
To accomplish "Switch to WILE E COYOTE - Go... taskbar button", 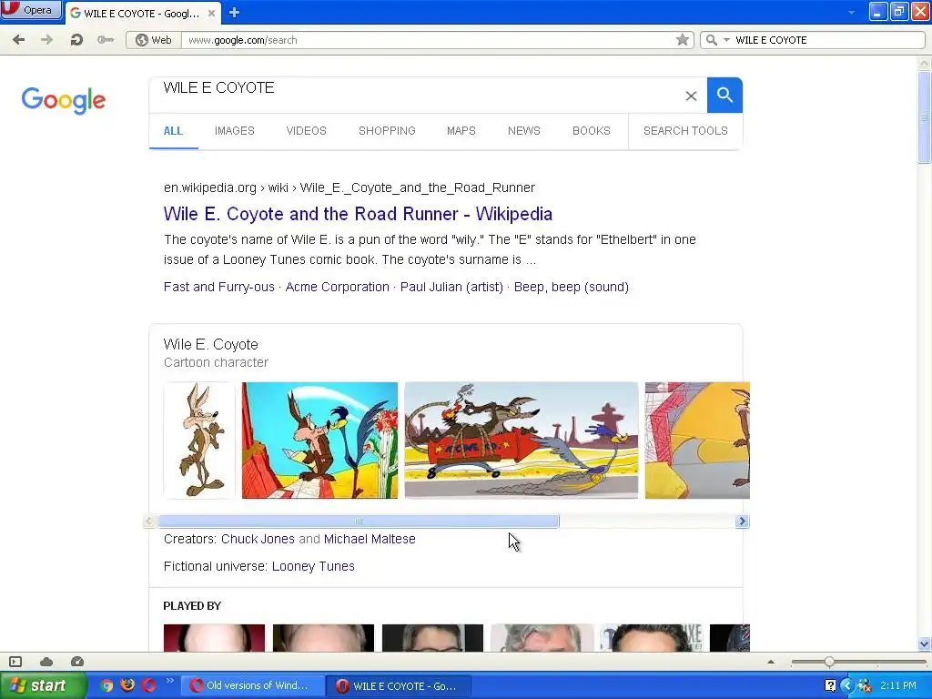I will coord(399,686).
